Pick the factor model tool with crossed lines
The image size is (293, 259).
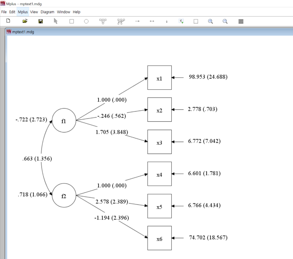coord(121,22)
